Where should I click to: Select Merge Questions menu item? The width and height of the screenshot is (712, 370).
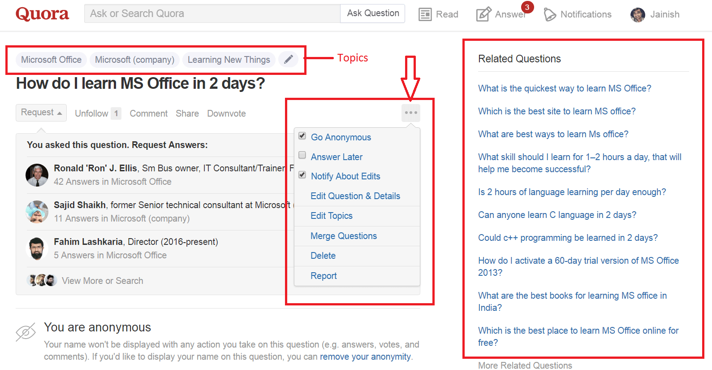(x=344, y=236)
